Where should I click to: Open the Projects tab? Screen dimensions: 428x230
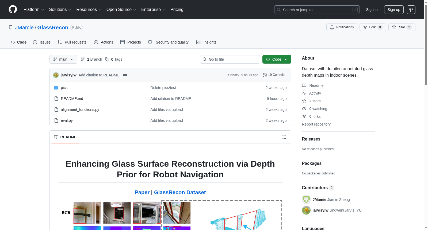131,42
